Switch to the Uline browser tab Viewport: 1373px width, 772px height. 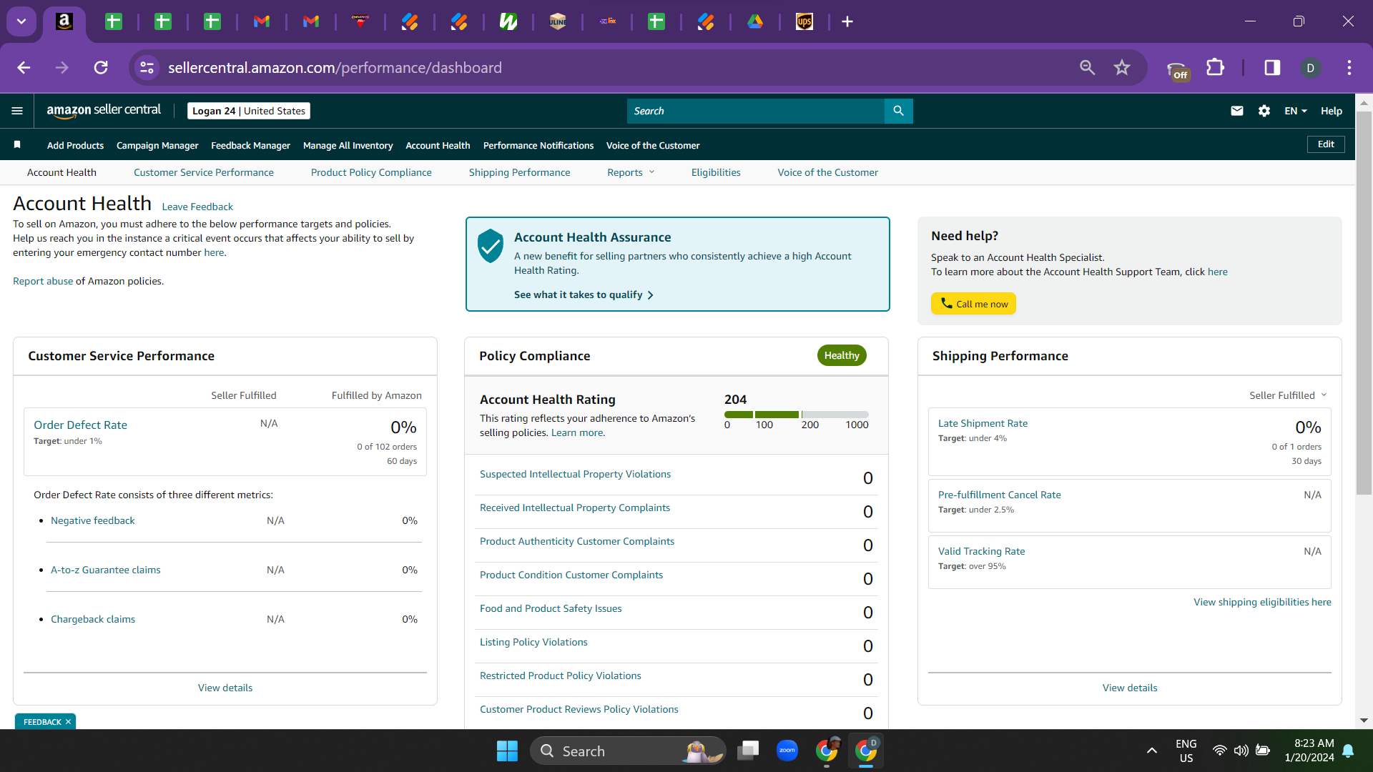pos(558,21)
